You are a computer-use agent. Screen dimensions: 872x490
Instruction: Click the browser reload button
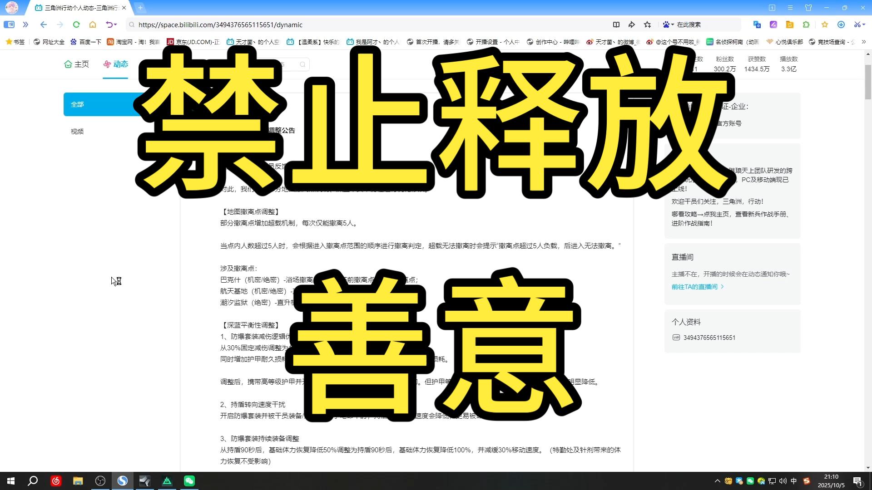click(x=76, y=24)
